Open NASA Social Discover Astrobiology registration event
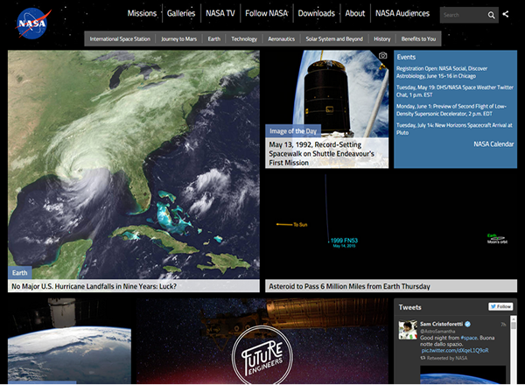Image resolution: width=525 pixels, height=385 pixels. click(x=442, y=72)
